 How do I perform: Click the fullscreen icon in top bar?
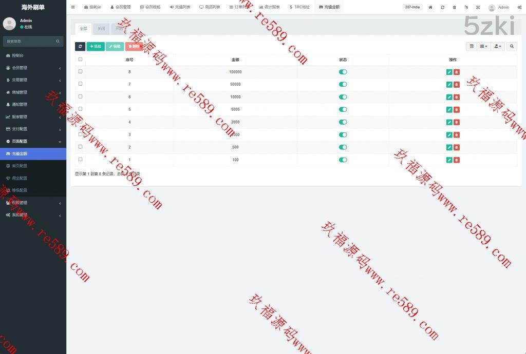[x=478, y=7]
